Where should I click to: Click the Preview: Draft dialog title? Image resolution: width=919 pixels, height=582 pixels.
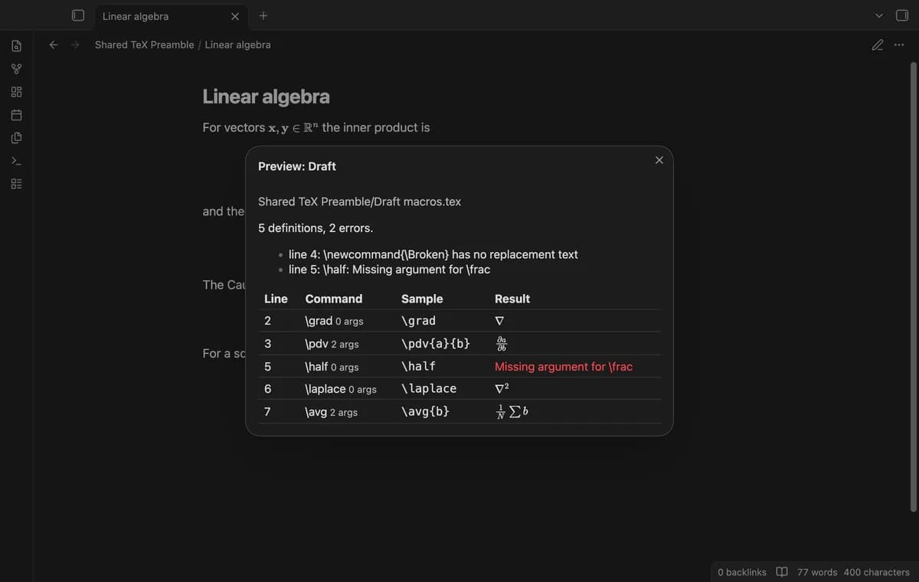click(x=297, y=166)
